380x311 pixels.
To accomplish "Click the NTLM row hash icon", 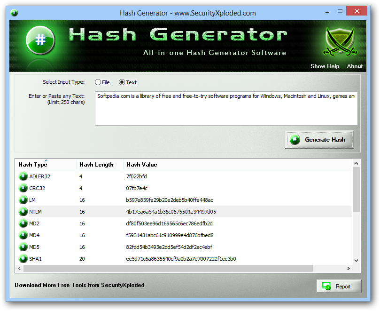I will (23, 211).
